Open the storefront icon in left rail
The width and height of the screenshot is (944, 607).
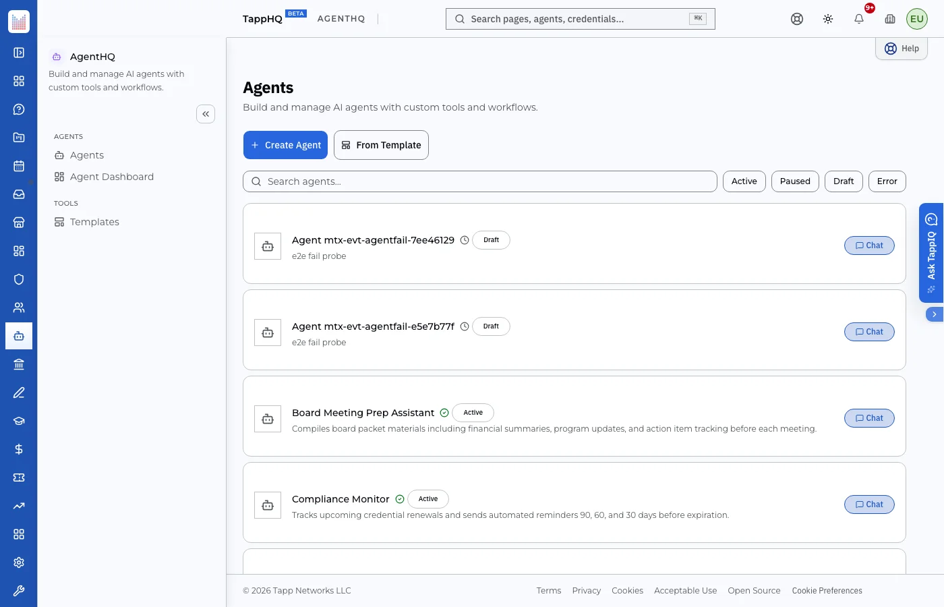click(x=19, y=223)
